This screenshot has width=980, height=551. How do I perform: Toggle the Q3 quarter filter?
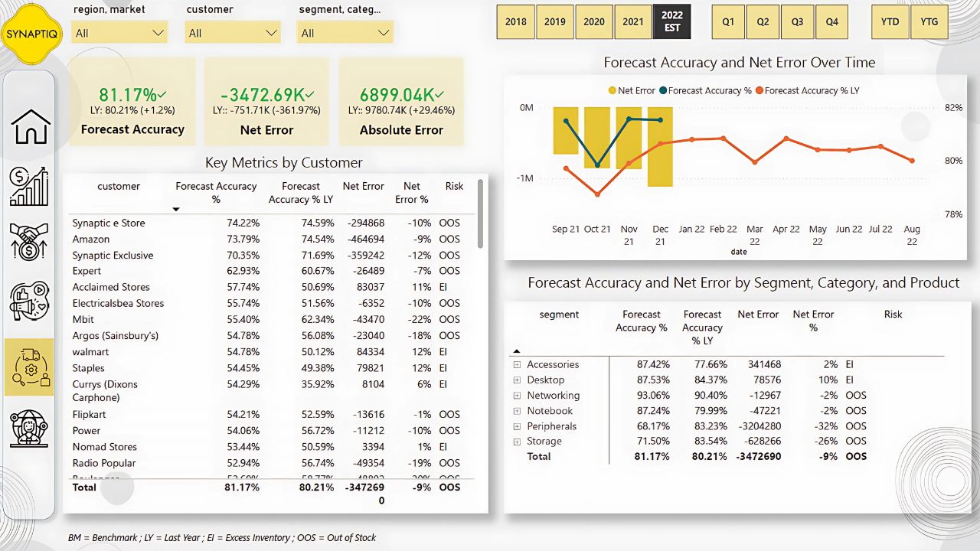pyautogui.click(x=797, y=22)
